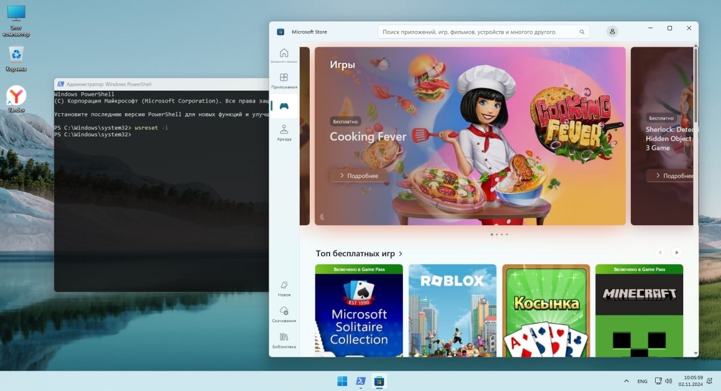Click Подробнее button for Cooking Fever
721x391 pixels.
pos(358,176)
